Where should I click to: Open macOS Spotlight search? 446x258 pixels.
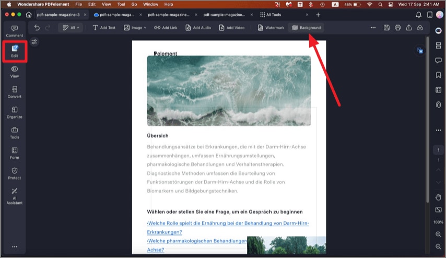[x=380, y=4]
